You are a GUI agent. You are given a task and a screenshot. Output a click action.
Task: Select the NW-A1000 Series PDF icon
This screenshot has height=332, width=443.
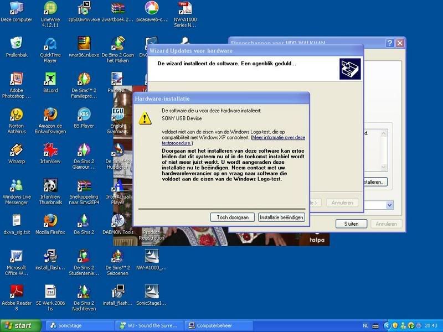pos(185,14)
